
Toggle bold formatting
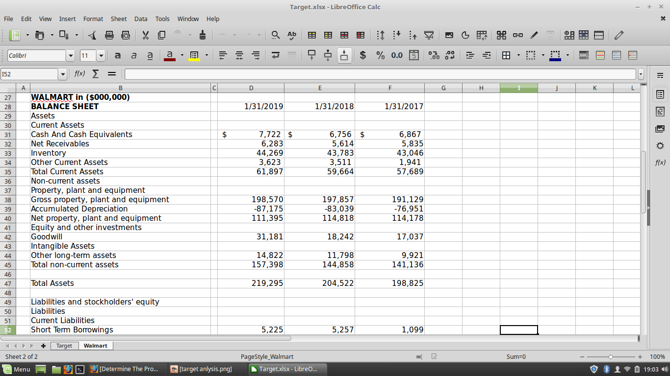point(118,55)
